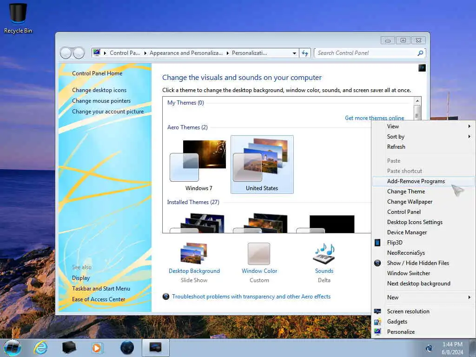Expand the arrow before Control Pa... breadcrumb
476x357 pixels.
[105, 53]
